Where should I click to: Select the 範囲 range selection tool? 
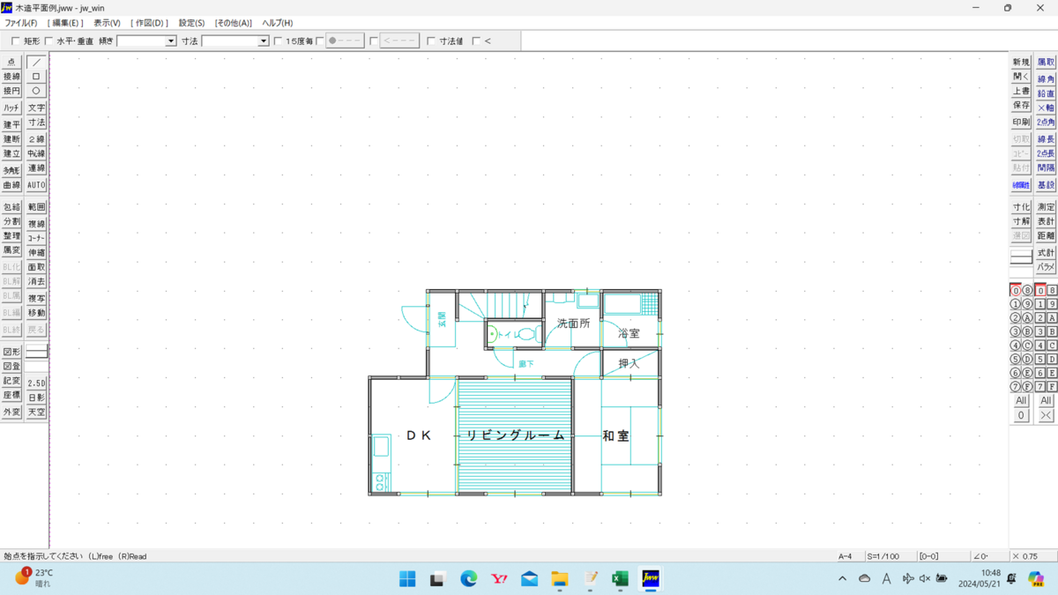click(x=35, y=205)
